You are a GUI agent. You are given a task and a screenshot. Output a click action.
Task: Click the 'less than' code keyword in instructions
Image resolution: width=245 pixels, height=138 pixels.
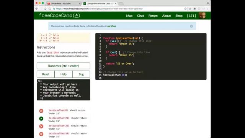53,53
